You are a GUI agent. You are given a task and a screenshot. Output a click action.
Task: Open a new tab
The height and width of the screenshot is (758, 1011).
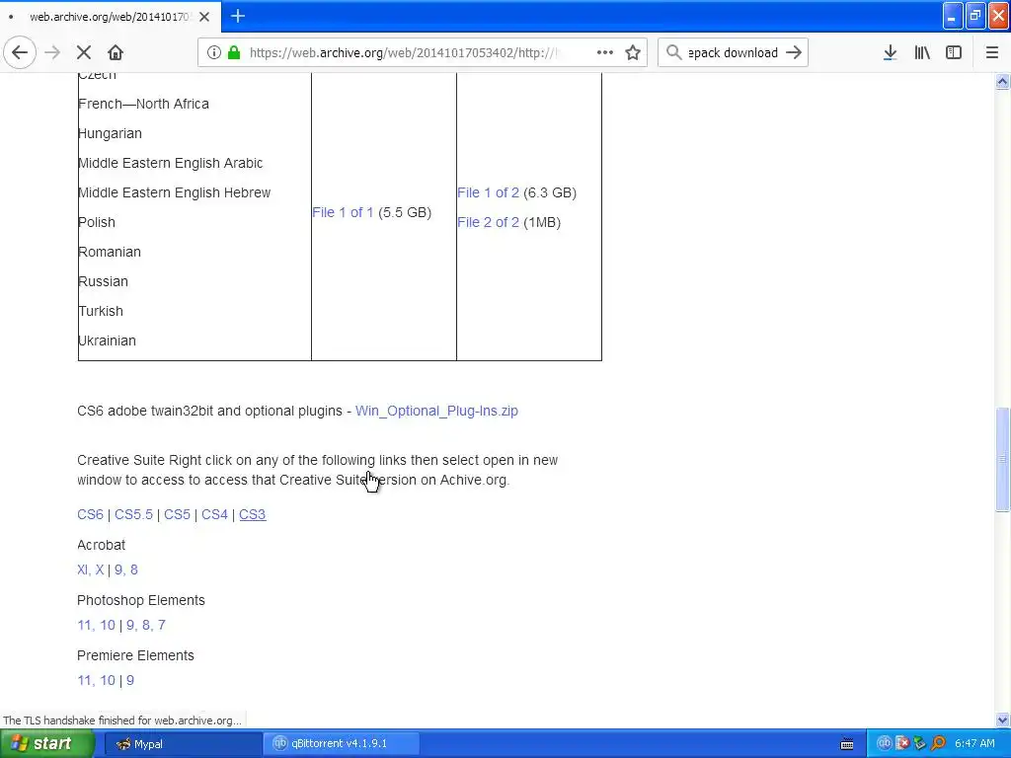coord(238,16)
